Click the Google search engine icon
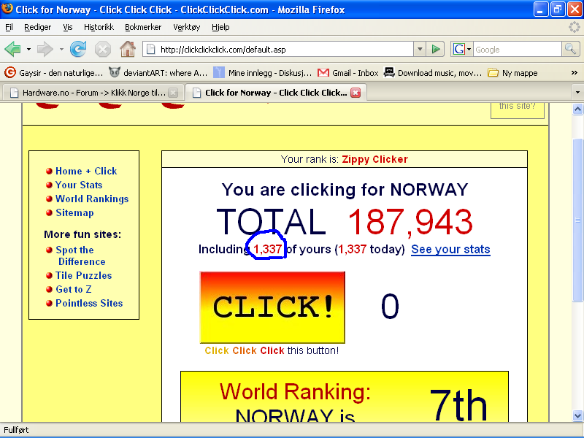The width and height of the screenshot is (584, 438). pyautogui.click(x=459, y=49)
